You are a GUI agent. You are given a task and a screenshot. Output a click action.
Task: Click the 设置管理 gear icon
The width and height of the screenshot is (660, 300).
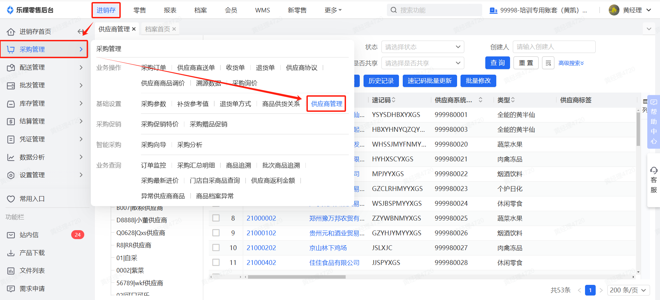click(11, 175)
